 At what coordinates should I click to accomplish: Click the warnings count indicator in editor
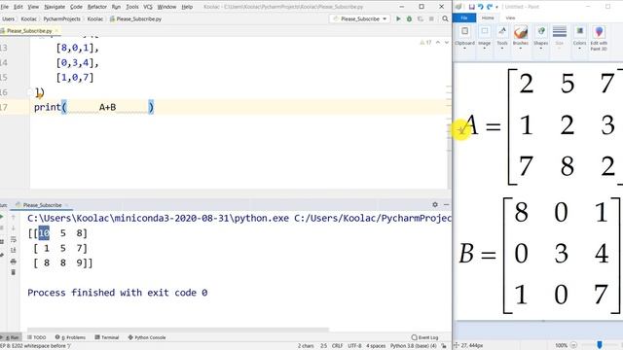425,43
